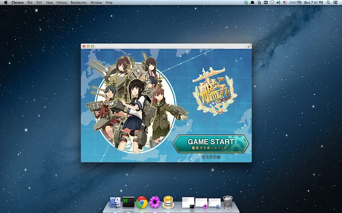Zoom the game window with green button
The image size is (342, 213).
[x=92, y=46]
